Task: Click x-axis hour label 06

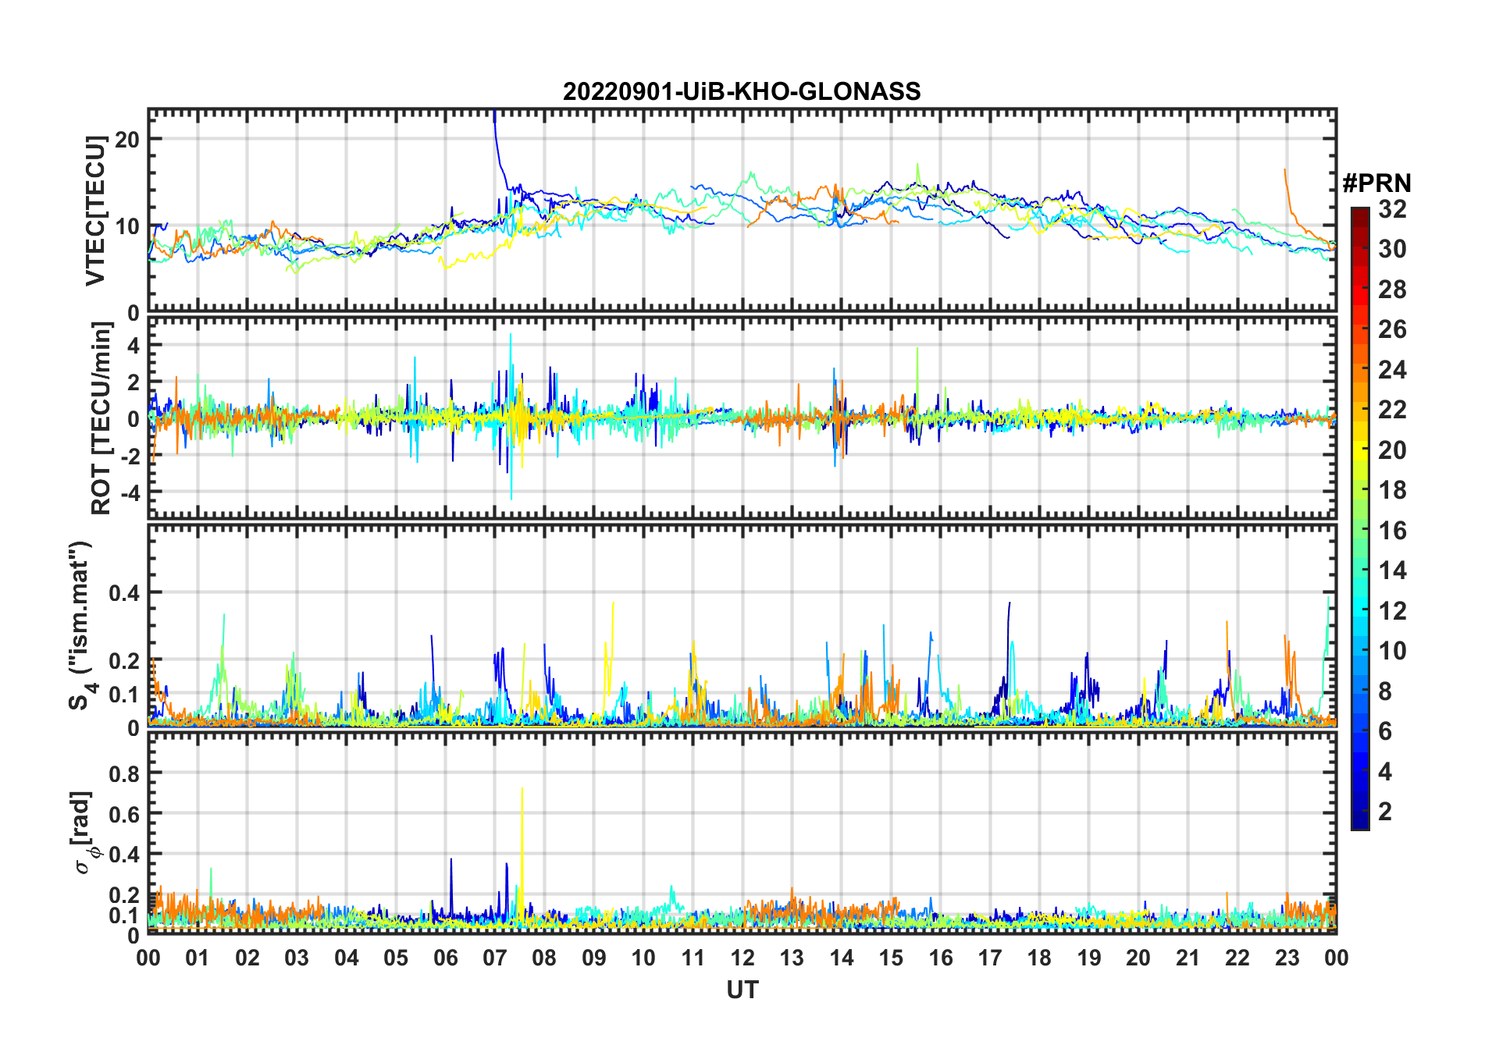Action: pyautogui.click(x=446, y=958)
